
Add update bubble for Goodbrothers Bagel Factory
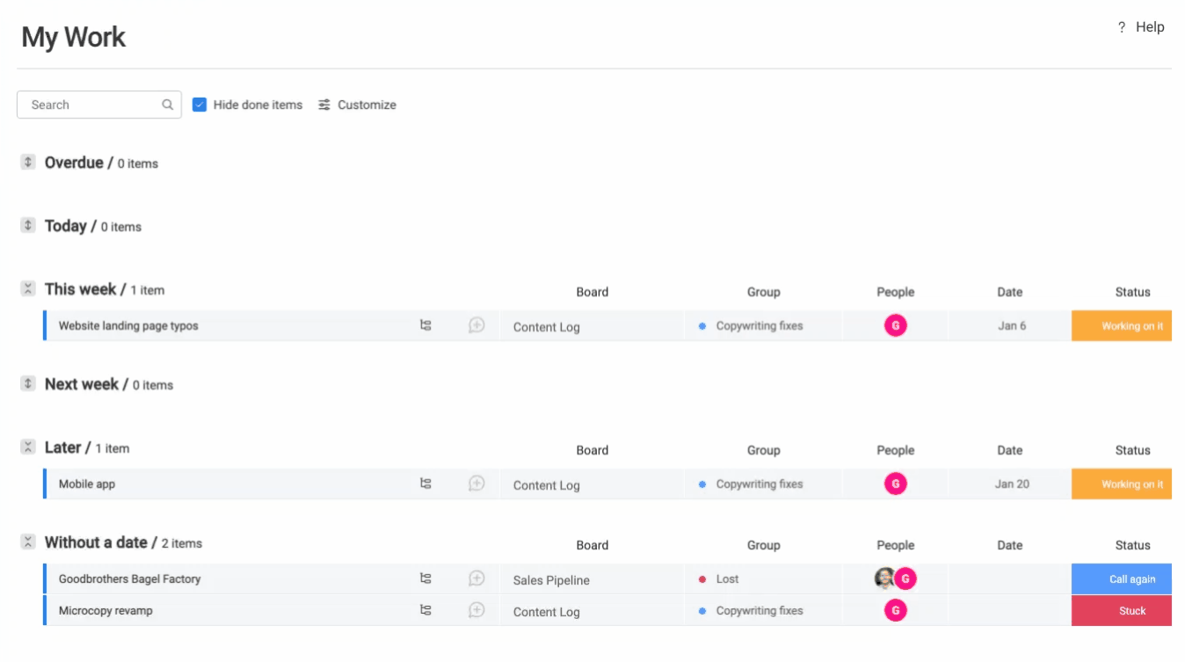tap(476, 578)
